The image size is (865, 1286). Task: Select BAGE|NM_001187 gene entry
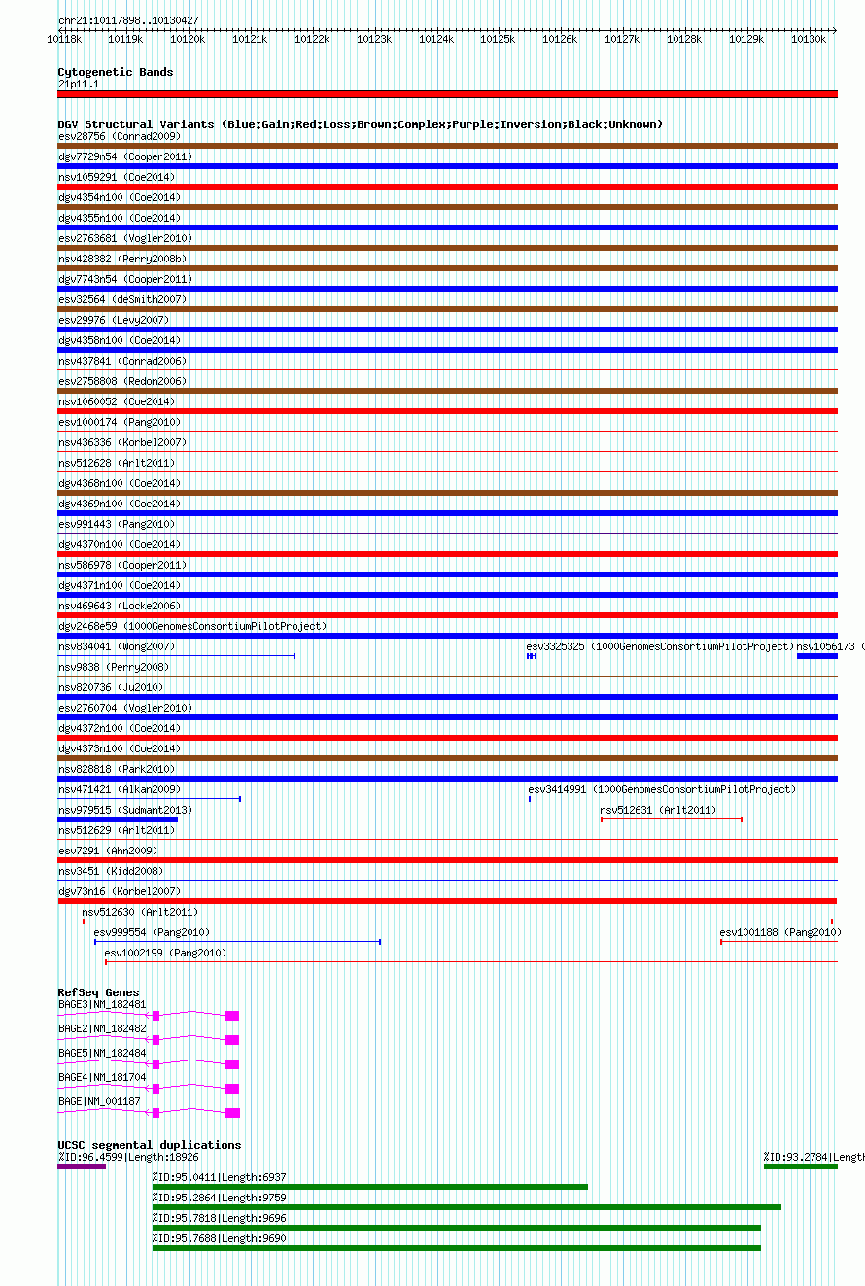99,1101
